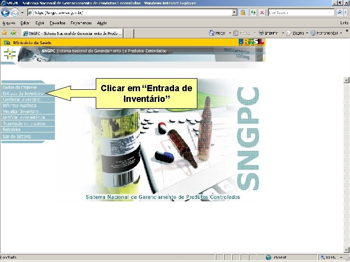The height and width of the screenshot is (262, 350).
Task: Expand the Imprimir dropdown arrow
Action: click(x=283, y=33)
